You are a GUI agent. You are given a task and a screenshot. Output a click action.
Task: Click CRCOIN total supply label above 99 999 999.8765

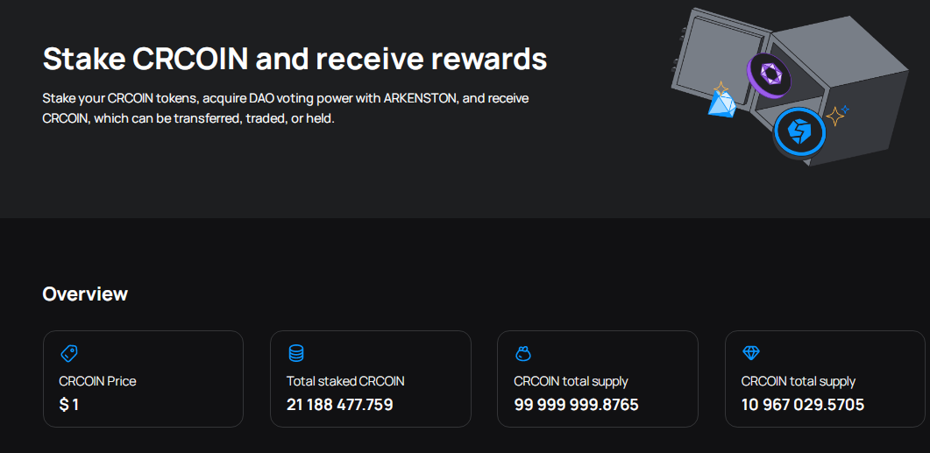(571, 381)
